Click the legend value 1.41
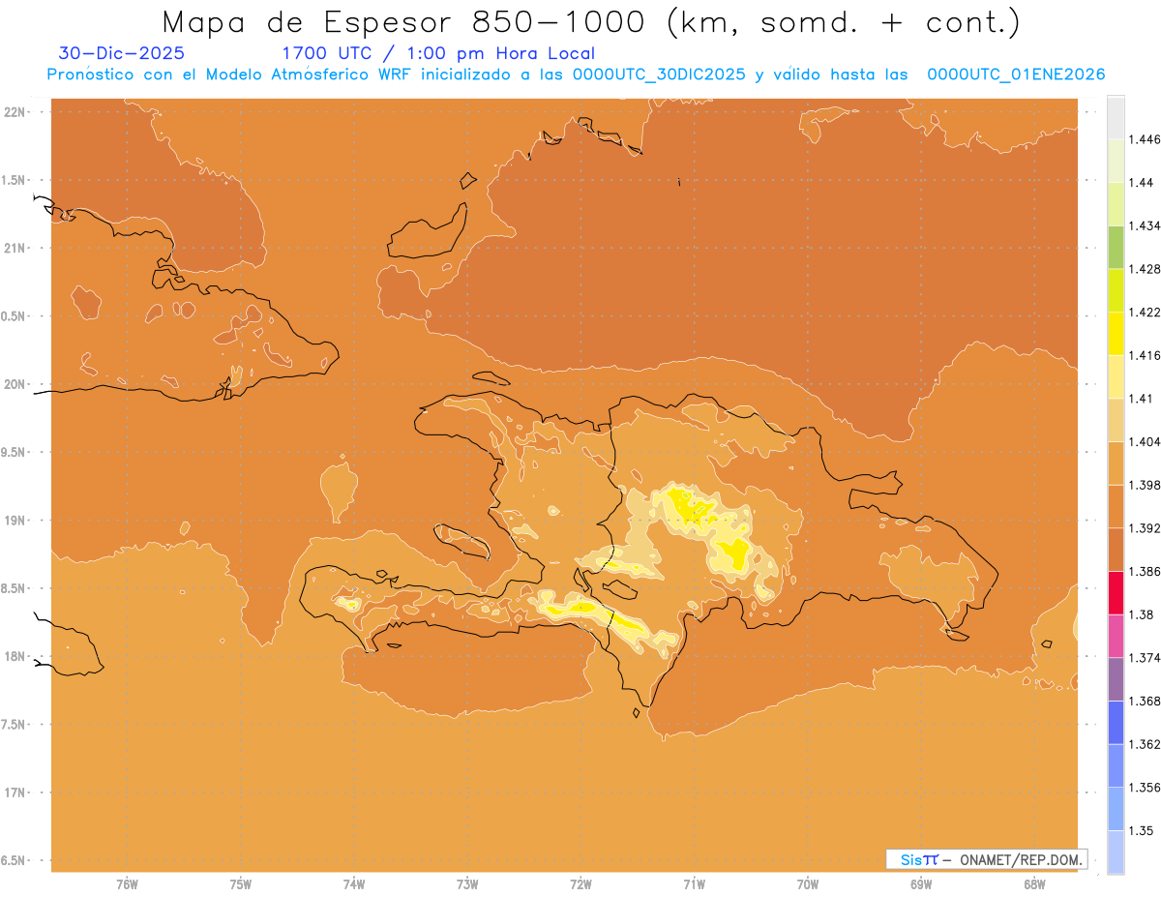This screenshot has width=1161, height=897. [x=1141, y=399]
